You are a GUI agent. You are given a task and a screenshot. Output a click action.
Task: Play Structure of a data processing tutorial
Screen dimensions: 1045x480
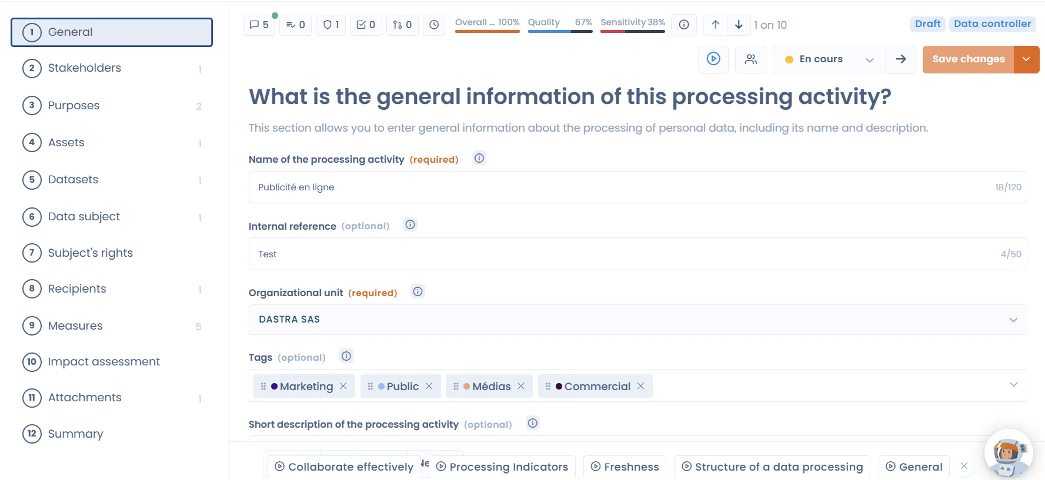tap(772, 466)
